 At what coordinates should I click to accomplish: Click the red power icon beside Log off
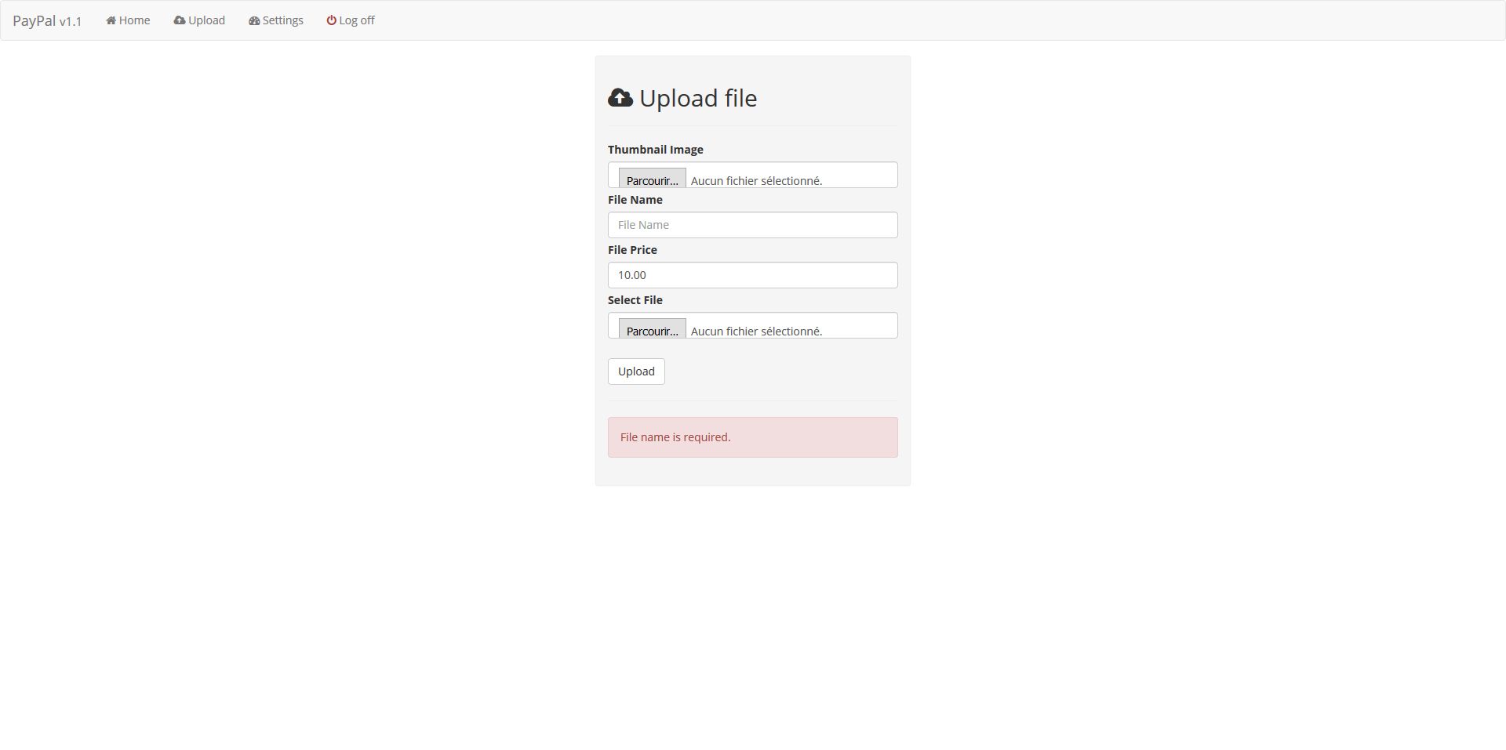click(331, 20)
